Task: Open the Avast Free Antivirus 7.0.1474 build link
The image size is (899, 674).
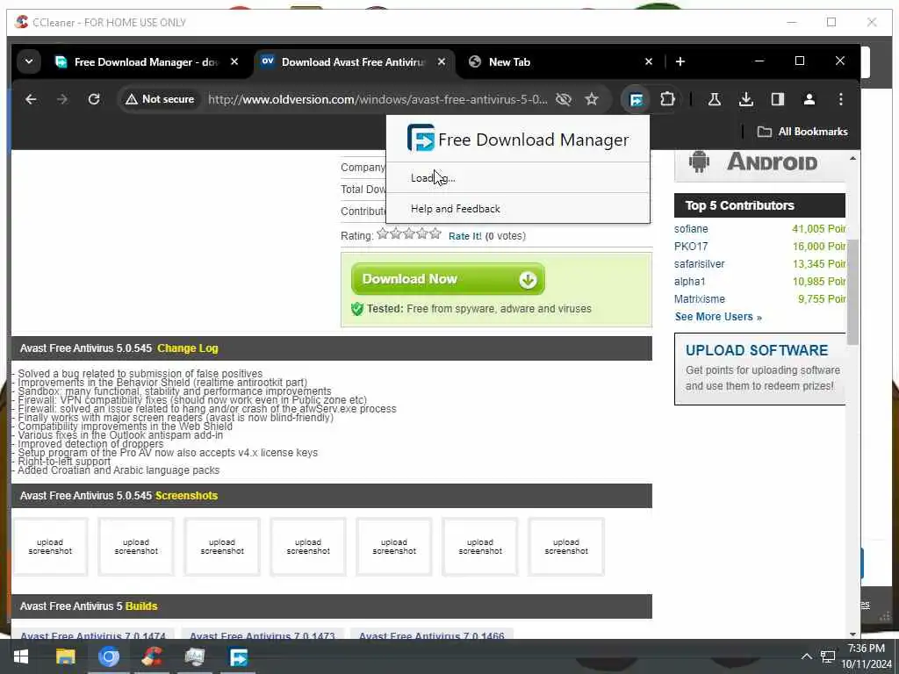Action: (x=93, y=635)
